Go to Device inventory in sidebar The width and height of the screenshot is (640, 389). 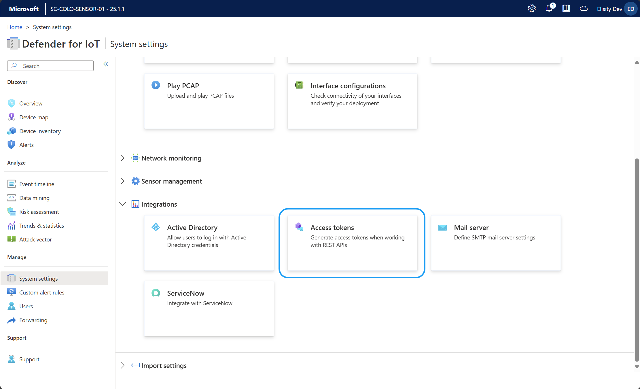40,131
